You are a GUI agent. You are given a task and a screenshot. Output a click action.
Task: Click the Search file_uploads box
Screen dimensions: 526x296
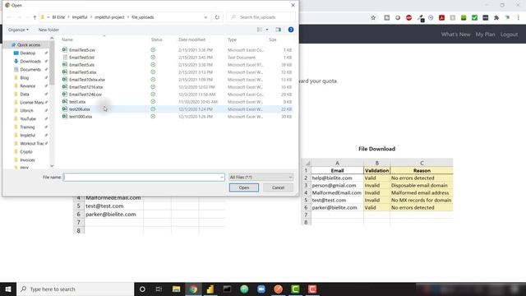[261, 17]
